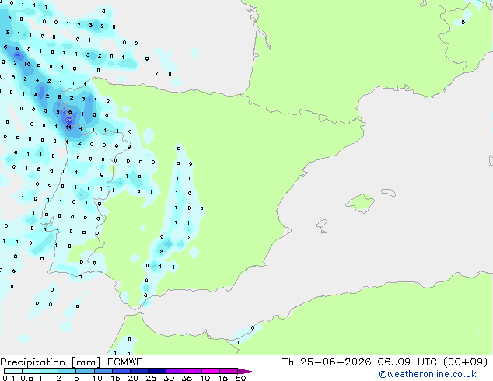The image size is (493, 381).
Task: Click the Ibiza island outline
Action: click(x=322, y=224)
